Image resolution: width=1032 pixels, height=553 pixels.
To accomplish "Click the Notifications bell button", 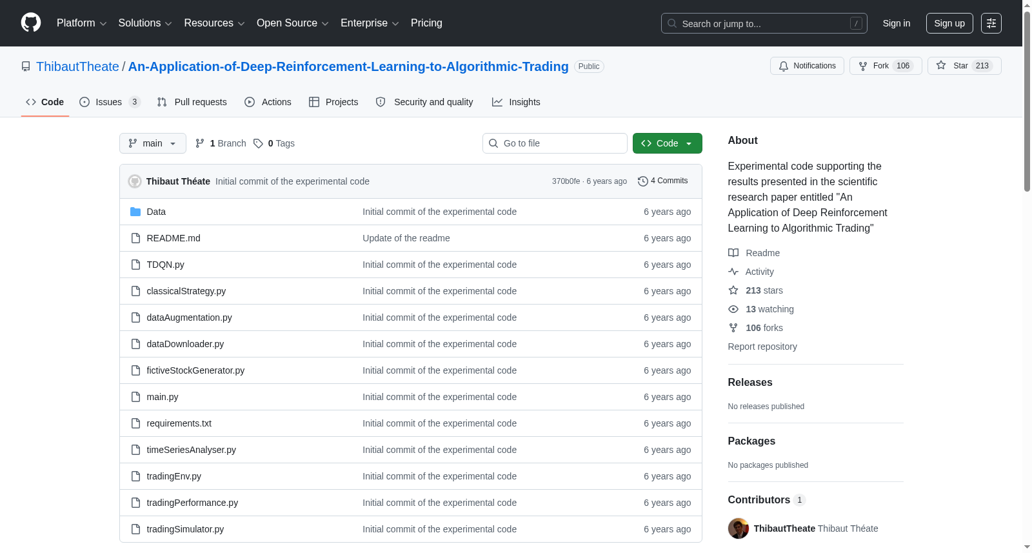I will pyautogui.click(x=807, y=66).
